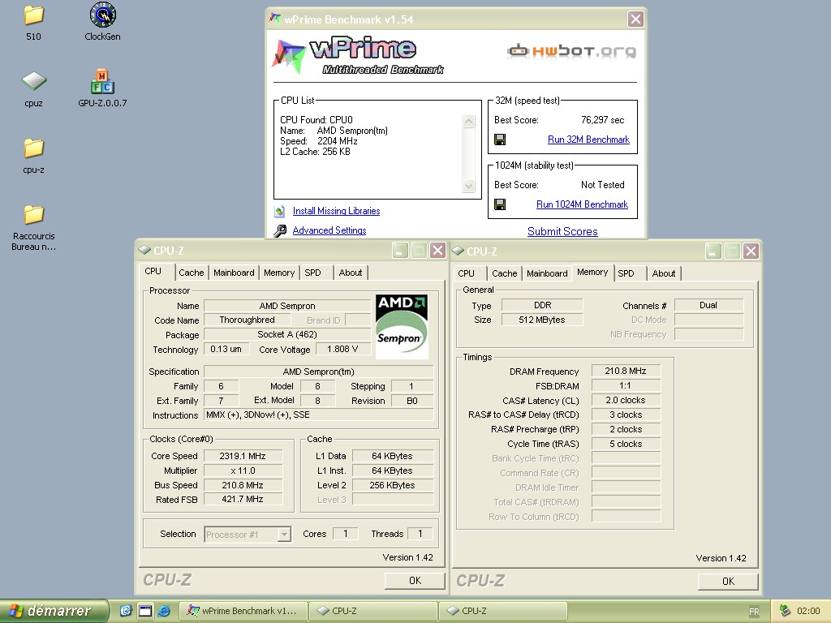
Task: Close the Memory CPU-Z window
Action: 751,251
